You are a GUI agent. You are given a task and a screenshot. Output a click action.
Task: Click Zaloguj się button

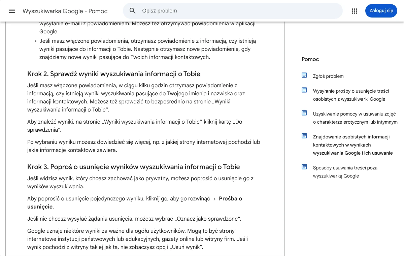point(381,11)
